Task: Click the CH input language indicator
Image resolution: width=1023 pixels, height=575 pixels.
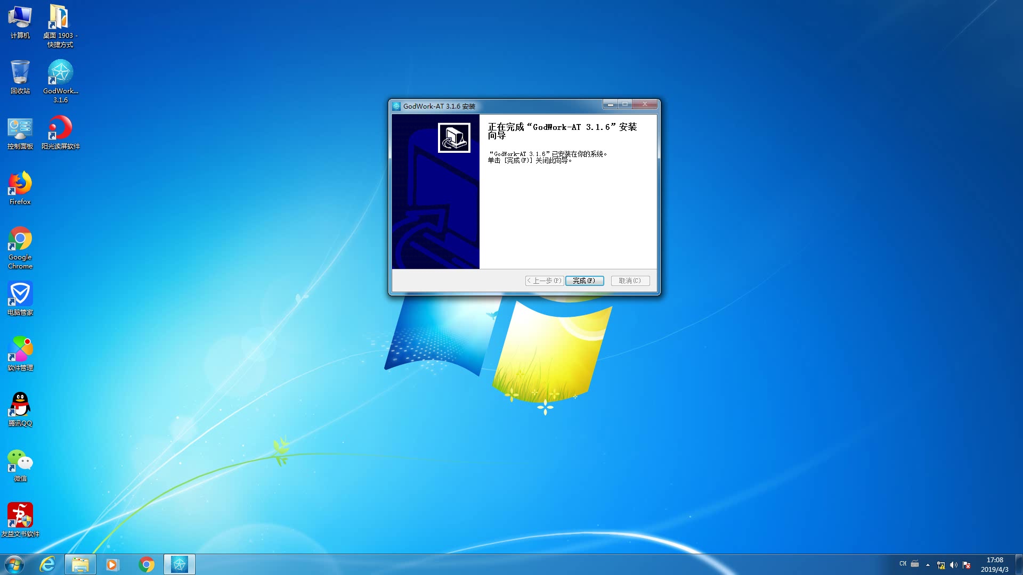Action: [x=903, y=564]
